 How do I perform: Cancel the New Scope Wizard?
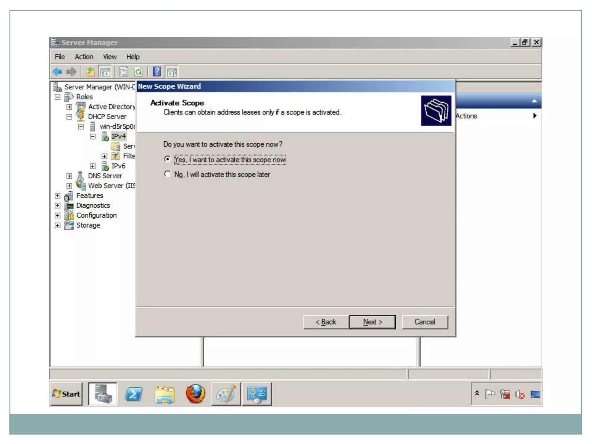pyautogui.click(x=425, y=322)
